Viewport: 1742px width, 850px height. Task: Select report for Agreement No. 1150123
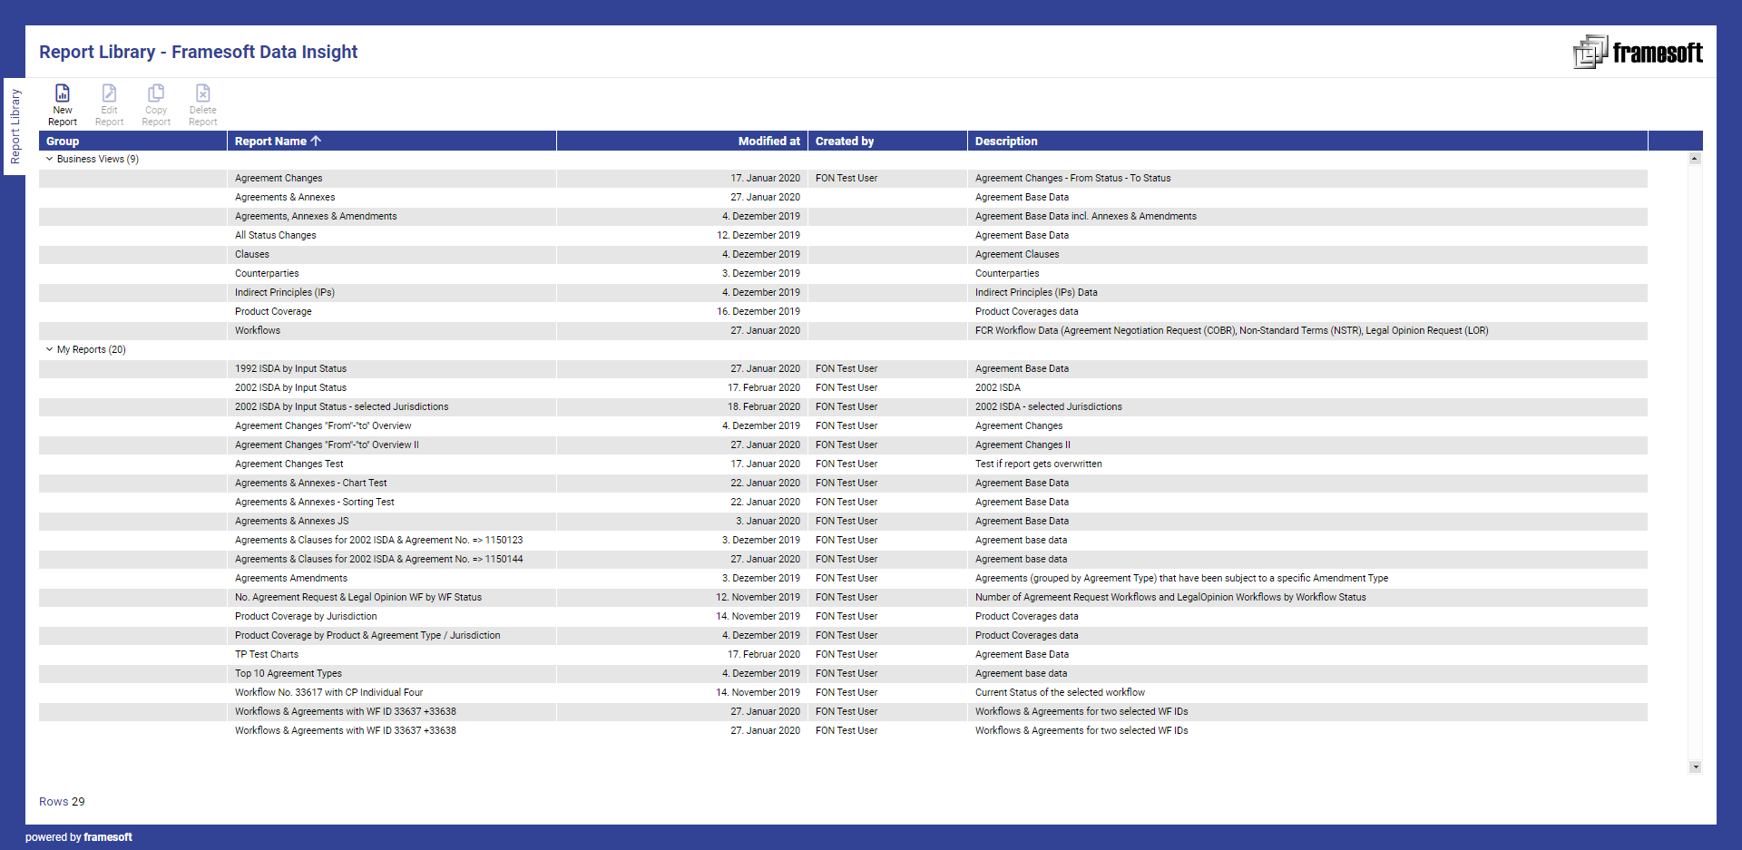tap(379, 540)
